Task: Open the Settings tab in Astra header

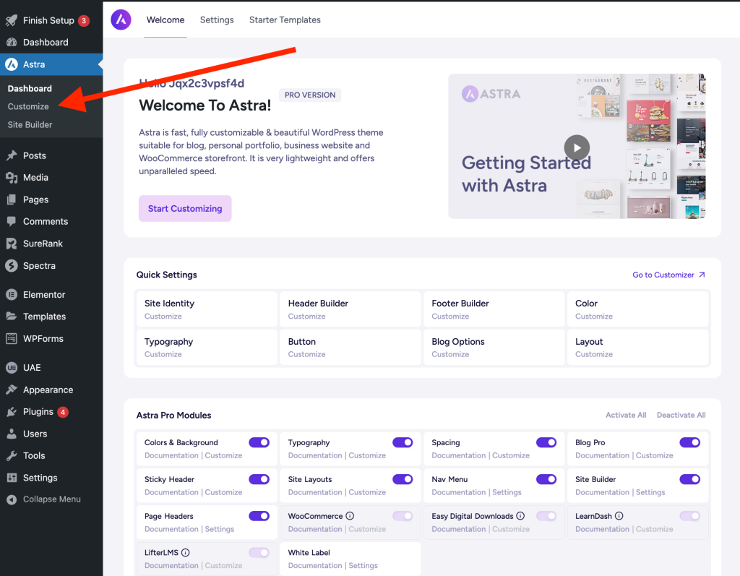Action: tap(217, 20)
